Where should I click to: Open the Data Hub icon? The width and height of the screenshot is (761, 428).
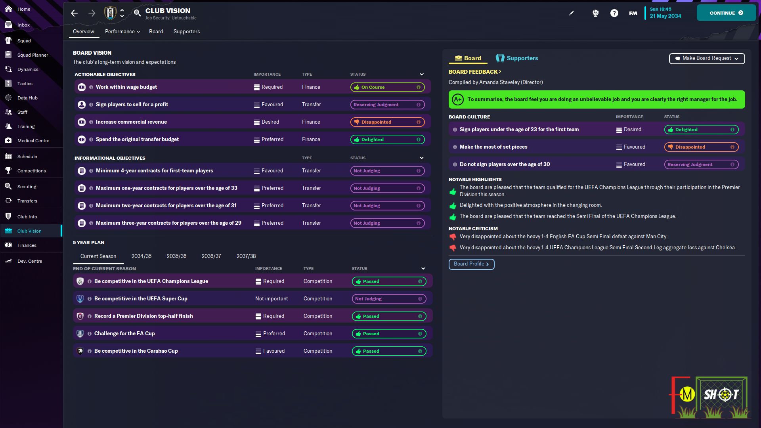[x=8, y=97]
